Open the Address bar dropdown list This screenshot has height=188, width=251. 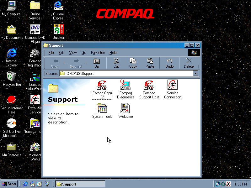point(195,74)
